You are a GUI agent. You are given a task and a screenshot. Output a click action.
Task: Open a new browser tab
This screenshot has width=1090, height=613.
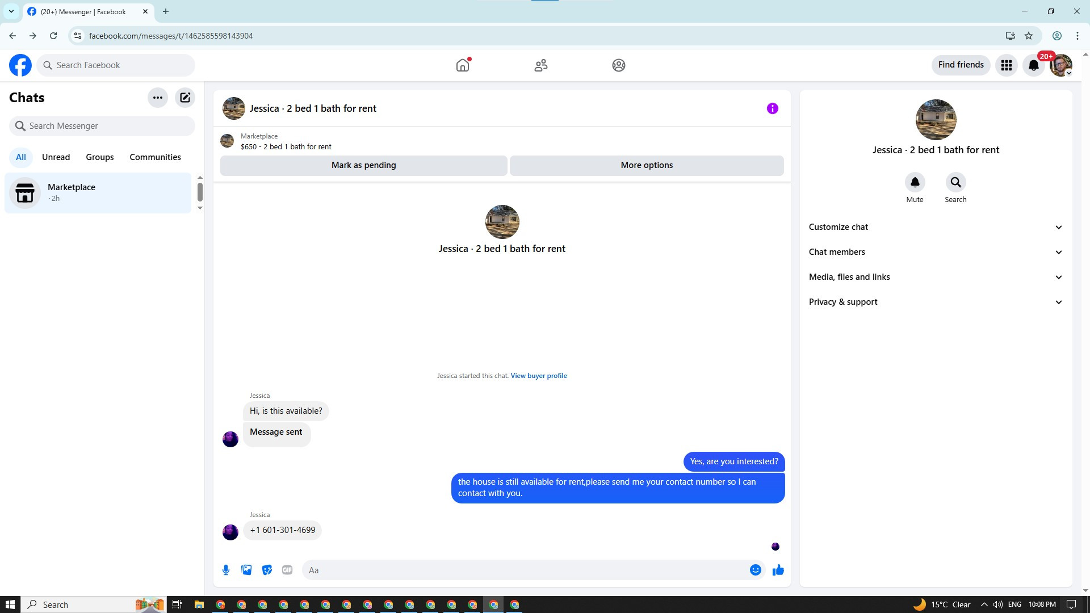[166, 11]
